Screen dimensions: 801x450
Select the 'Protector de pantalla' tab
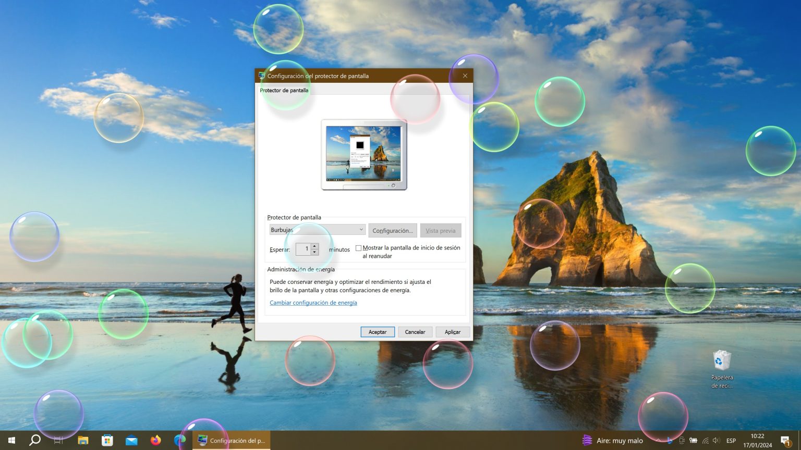(284, 90)
